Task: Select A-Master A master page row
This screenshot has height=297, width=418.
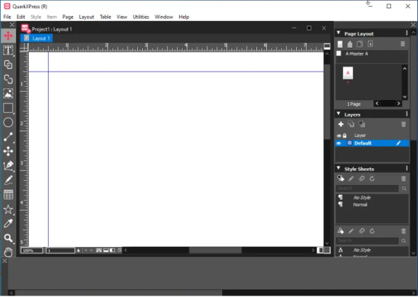Action: [x=372, y=54]
